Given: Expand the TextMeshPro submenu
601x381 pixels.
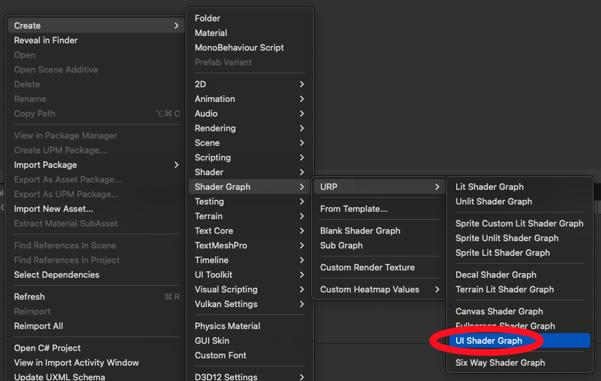Looking at the screenshot, I should (x=249, y=245).
